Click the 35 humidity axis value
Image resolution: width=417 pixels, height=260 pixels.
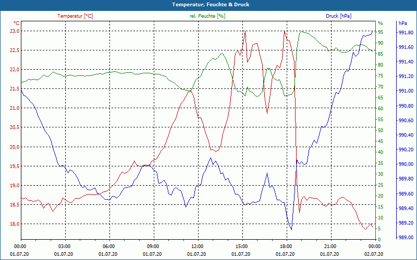pos(381,163)
